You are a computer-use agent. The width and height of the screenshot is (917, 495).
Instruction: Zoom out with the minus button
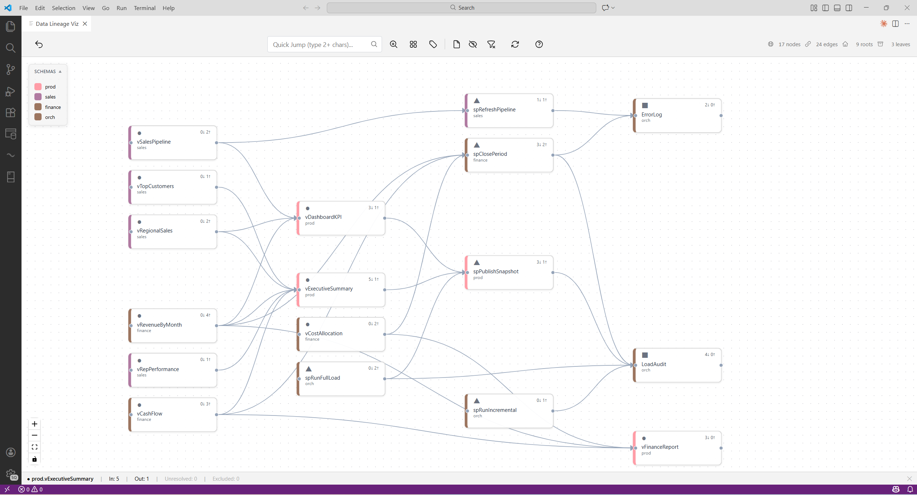coord(34,435)
